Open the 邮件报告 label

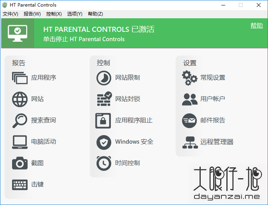213,120
